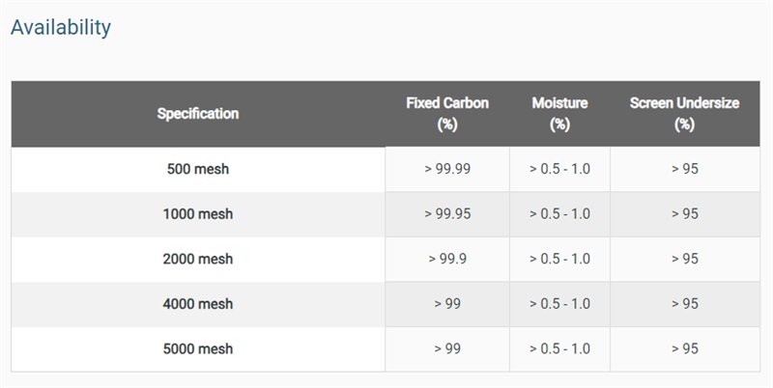Click fixed carbon value for 4000 mesh
This screenshot has width=773, height=388.
[447, 304]
